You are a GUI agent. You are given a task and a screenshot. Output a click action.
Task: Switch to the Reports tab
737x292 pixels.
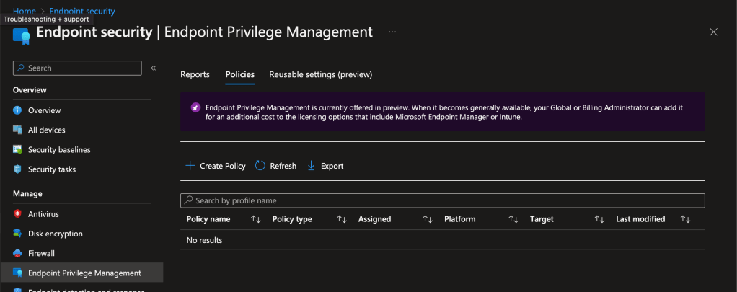tap(195, 74)
